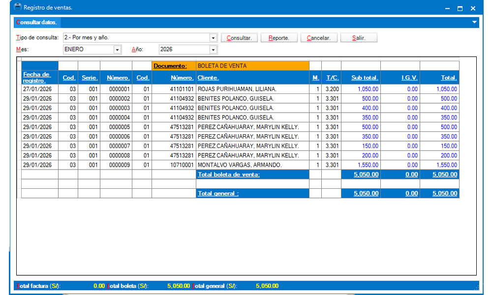Screen dimensions: 492x295
Task: Click the Cancelar button
Action: click(x=319, y=38)
